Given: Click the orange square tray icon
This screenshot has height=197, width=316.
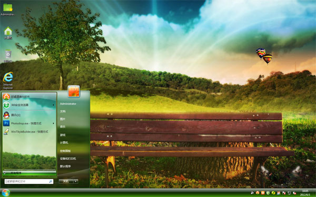Looking at the screenshot, I should click(x=263, y=193).
